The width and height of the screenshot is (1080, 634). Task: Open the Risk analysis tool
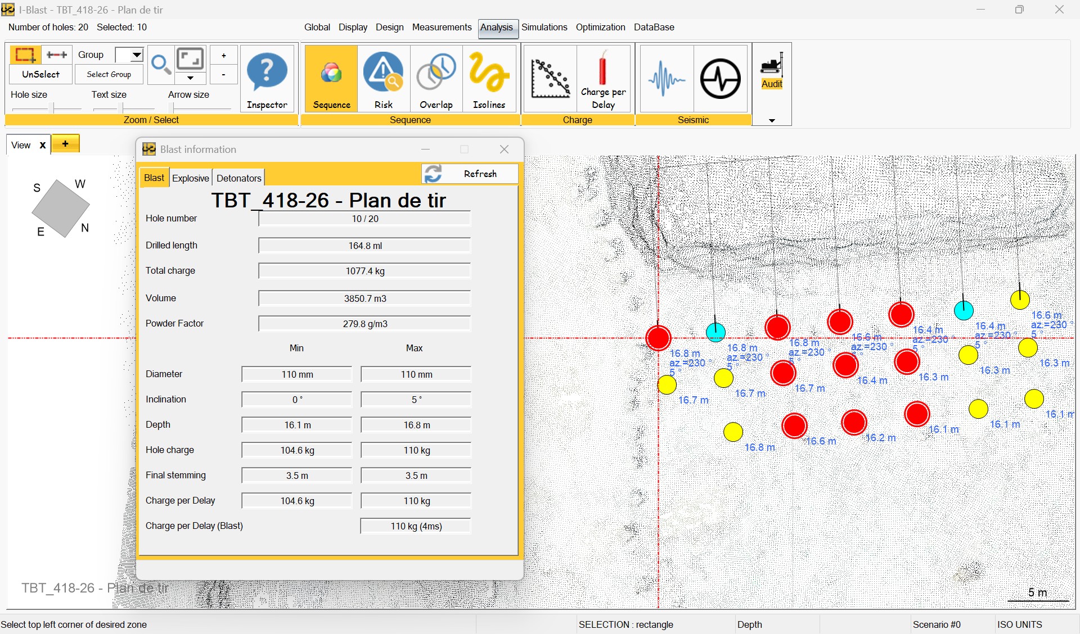[x=383, y=79]
